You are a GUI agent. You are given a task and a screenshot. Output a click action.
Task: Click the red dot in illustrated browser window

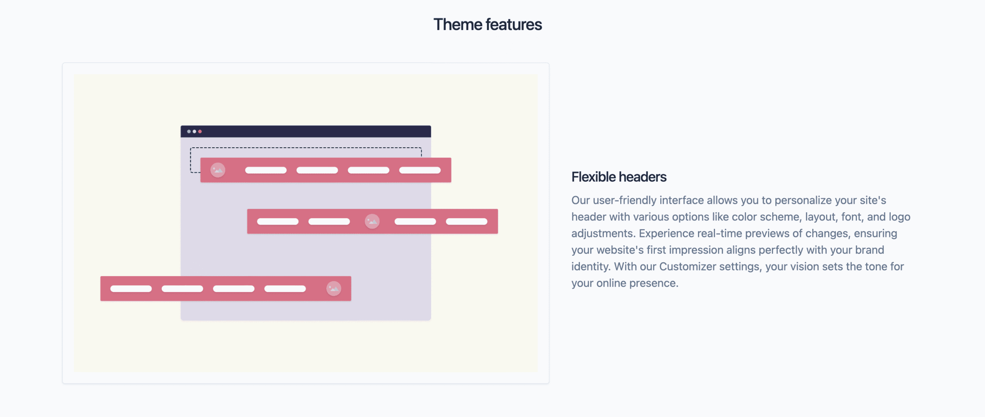pos(200,132)
